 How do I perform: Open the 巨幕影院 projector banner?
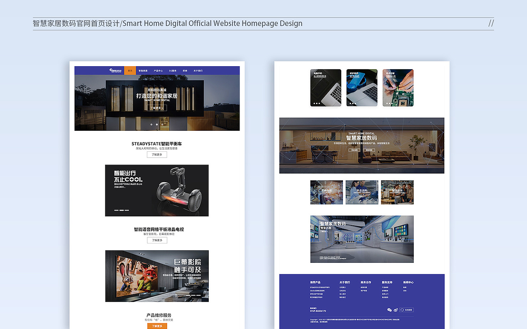(157, 276)
